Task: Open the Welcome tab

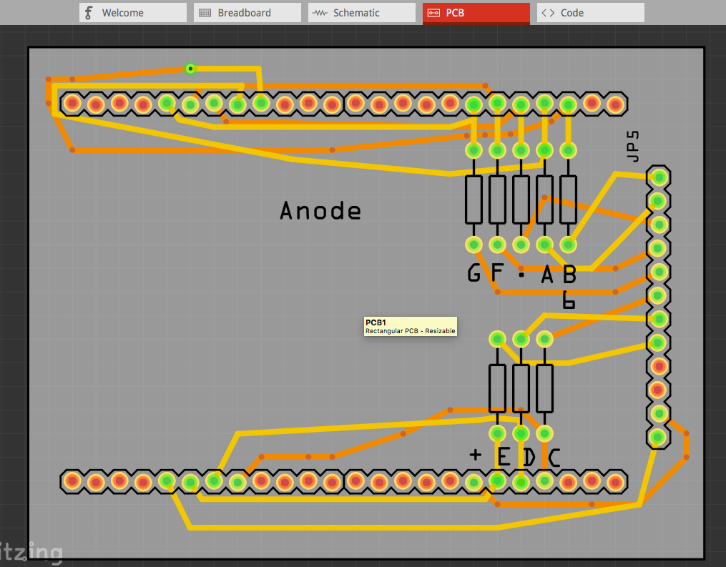Action: tap(132, 13)
